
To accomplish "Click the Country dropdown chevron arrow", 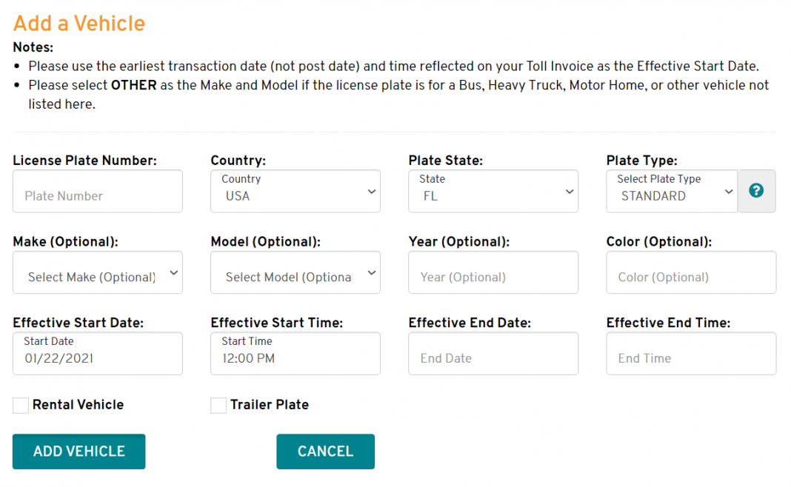I will pos(371,190).
